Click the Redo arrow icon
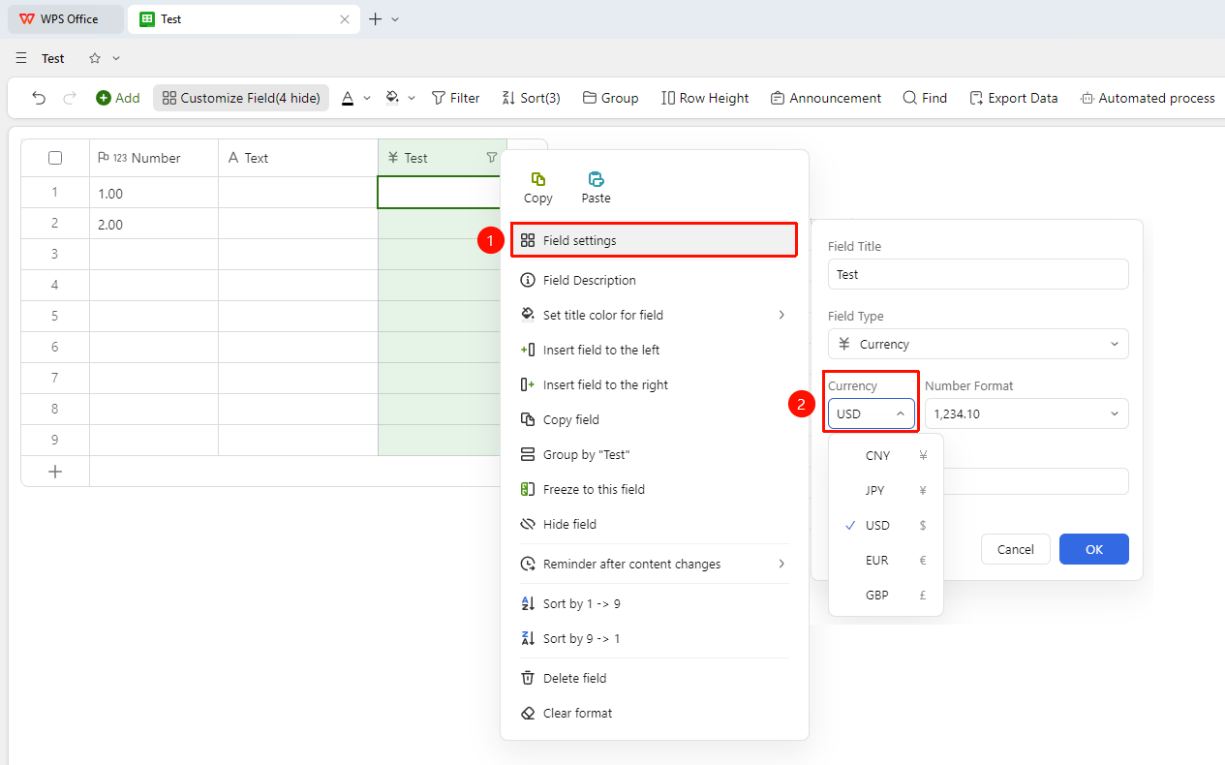The image size is (1225, 765). 70,98
